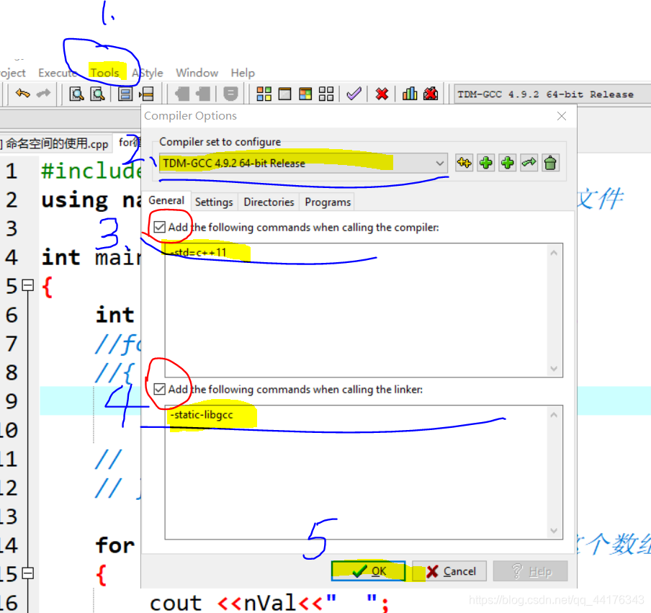Open the Tools menu

point(105,73)
